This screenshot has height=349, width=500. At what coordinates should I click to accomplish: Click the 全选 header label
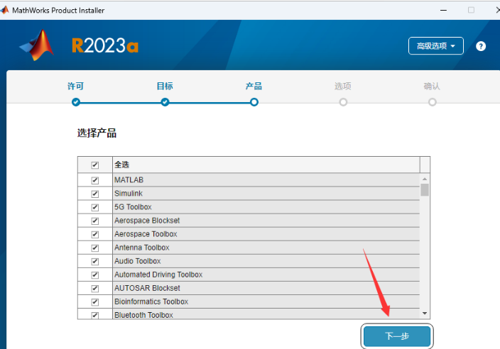tap(122, 165)
